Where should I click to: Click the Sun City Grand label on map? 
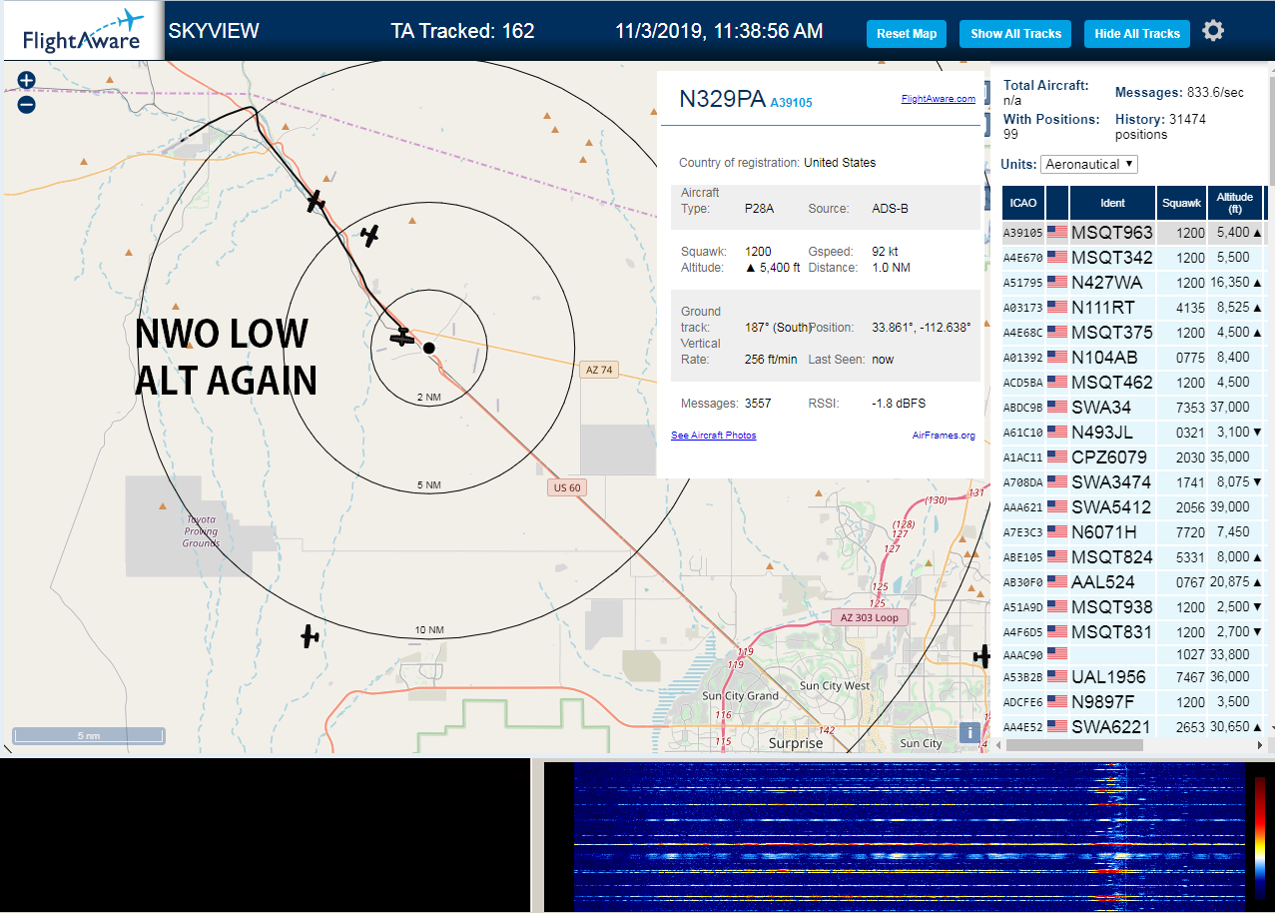(740, 695)
